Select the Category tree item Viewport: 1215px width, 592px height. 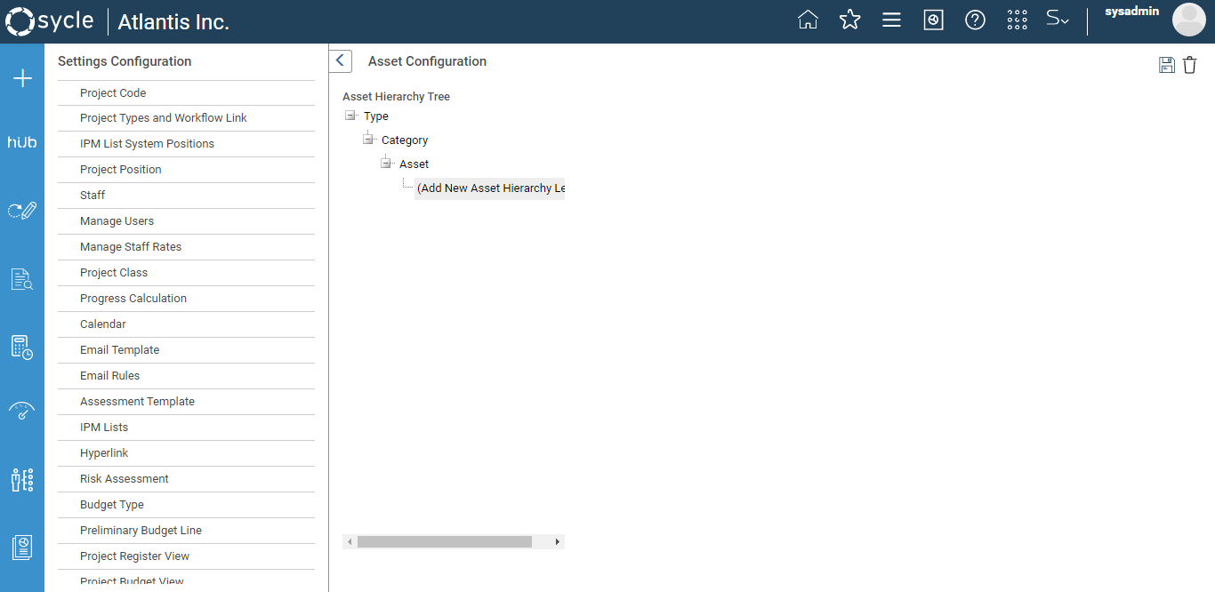point(405,140)
